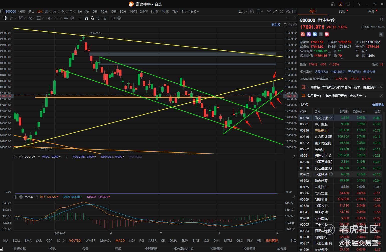Image resolution: width=386 pixels, height=252 pixels.
Task: Click the overlapping circles overlay icon
Action: (x=113, y=18)
